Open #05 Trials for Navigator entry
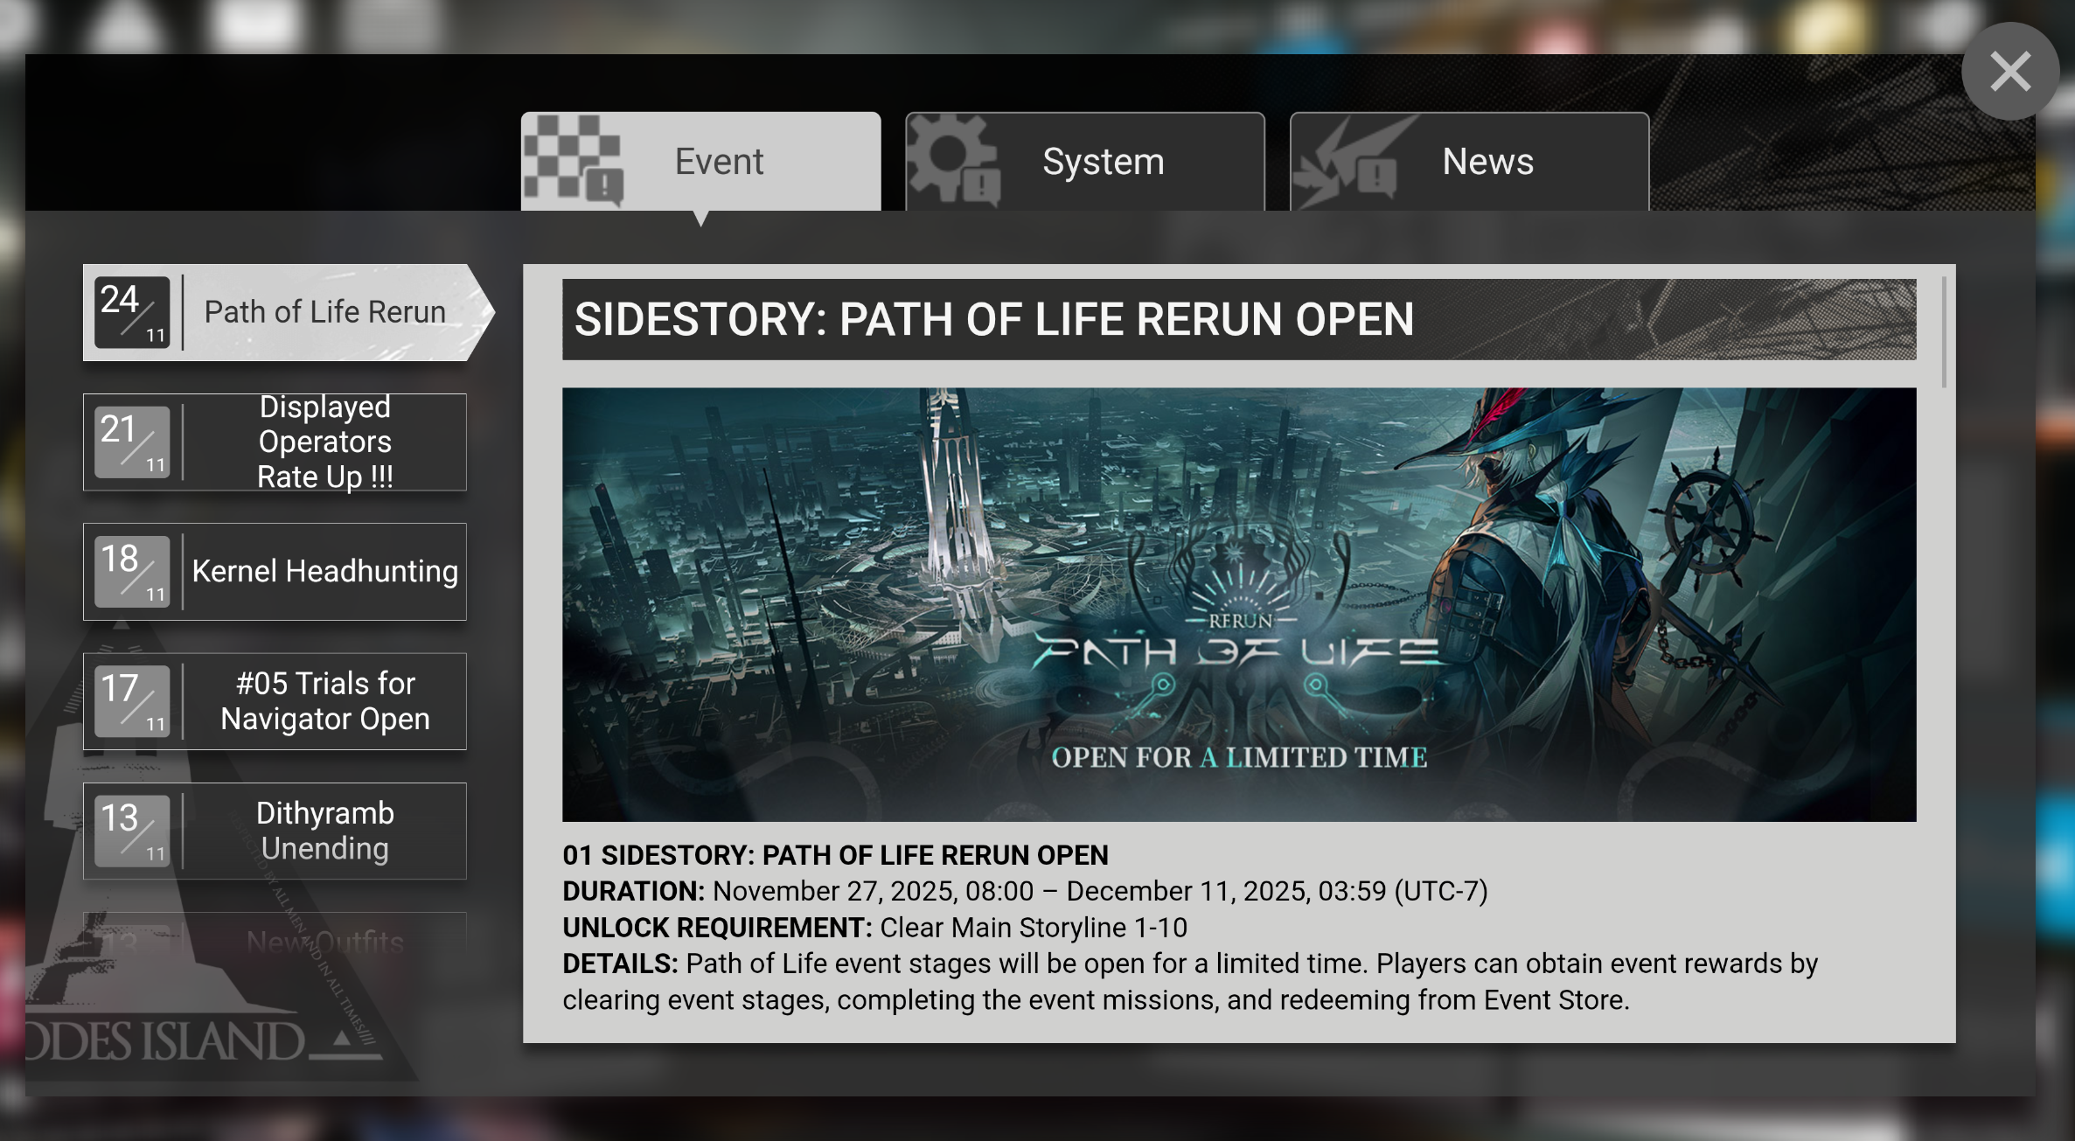 pyautogui.click(x=324, y=701)
